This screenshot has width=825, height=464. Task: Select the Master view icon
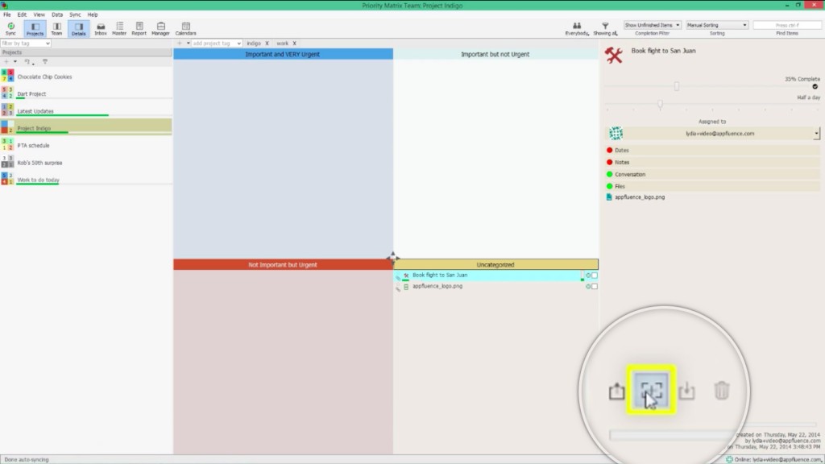[119, 27]
